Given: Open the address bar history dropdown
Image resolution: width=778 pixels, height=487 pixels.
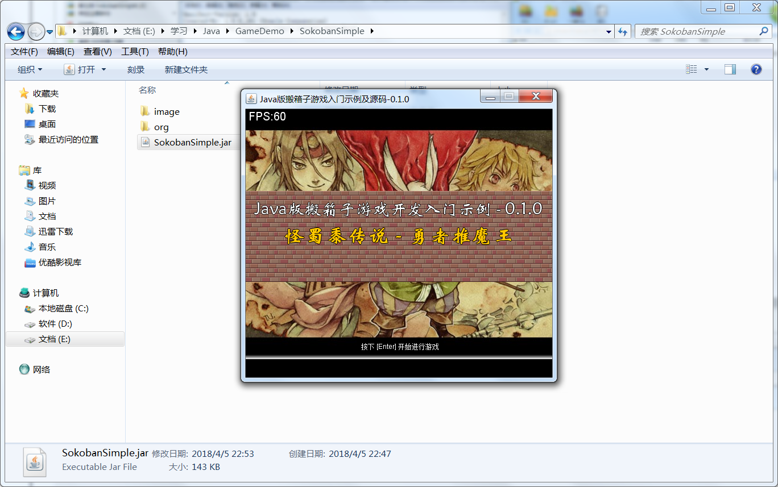Looking at the screenshot, I should tap(609, 32).
